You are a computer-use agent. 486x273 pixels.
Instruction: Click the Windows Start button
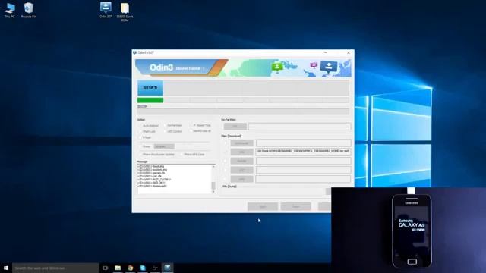click(6, 268)
